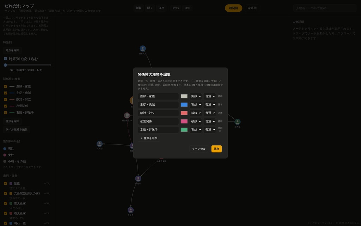Viewport: 361px width, 226px height.
Task: Open line style dropdown for 友情・好敵手
Action: 196,130
